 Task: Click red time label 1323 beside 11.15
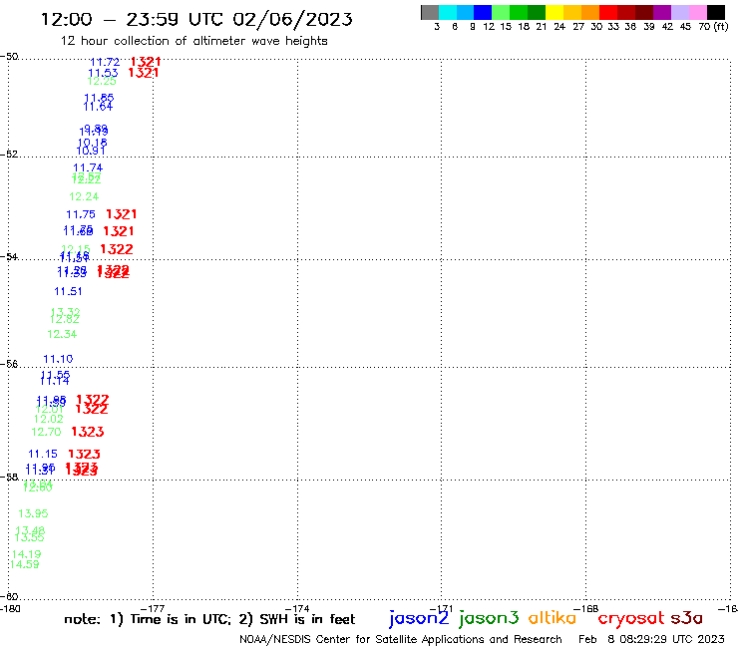(84, 455)
